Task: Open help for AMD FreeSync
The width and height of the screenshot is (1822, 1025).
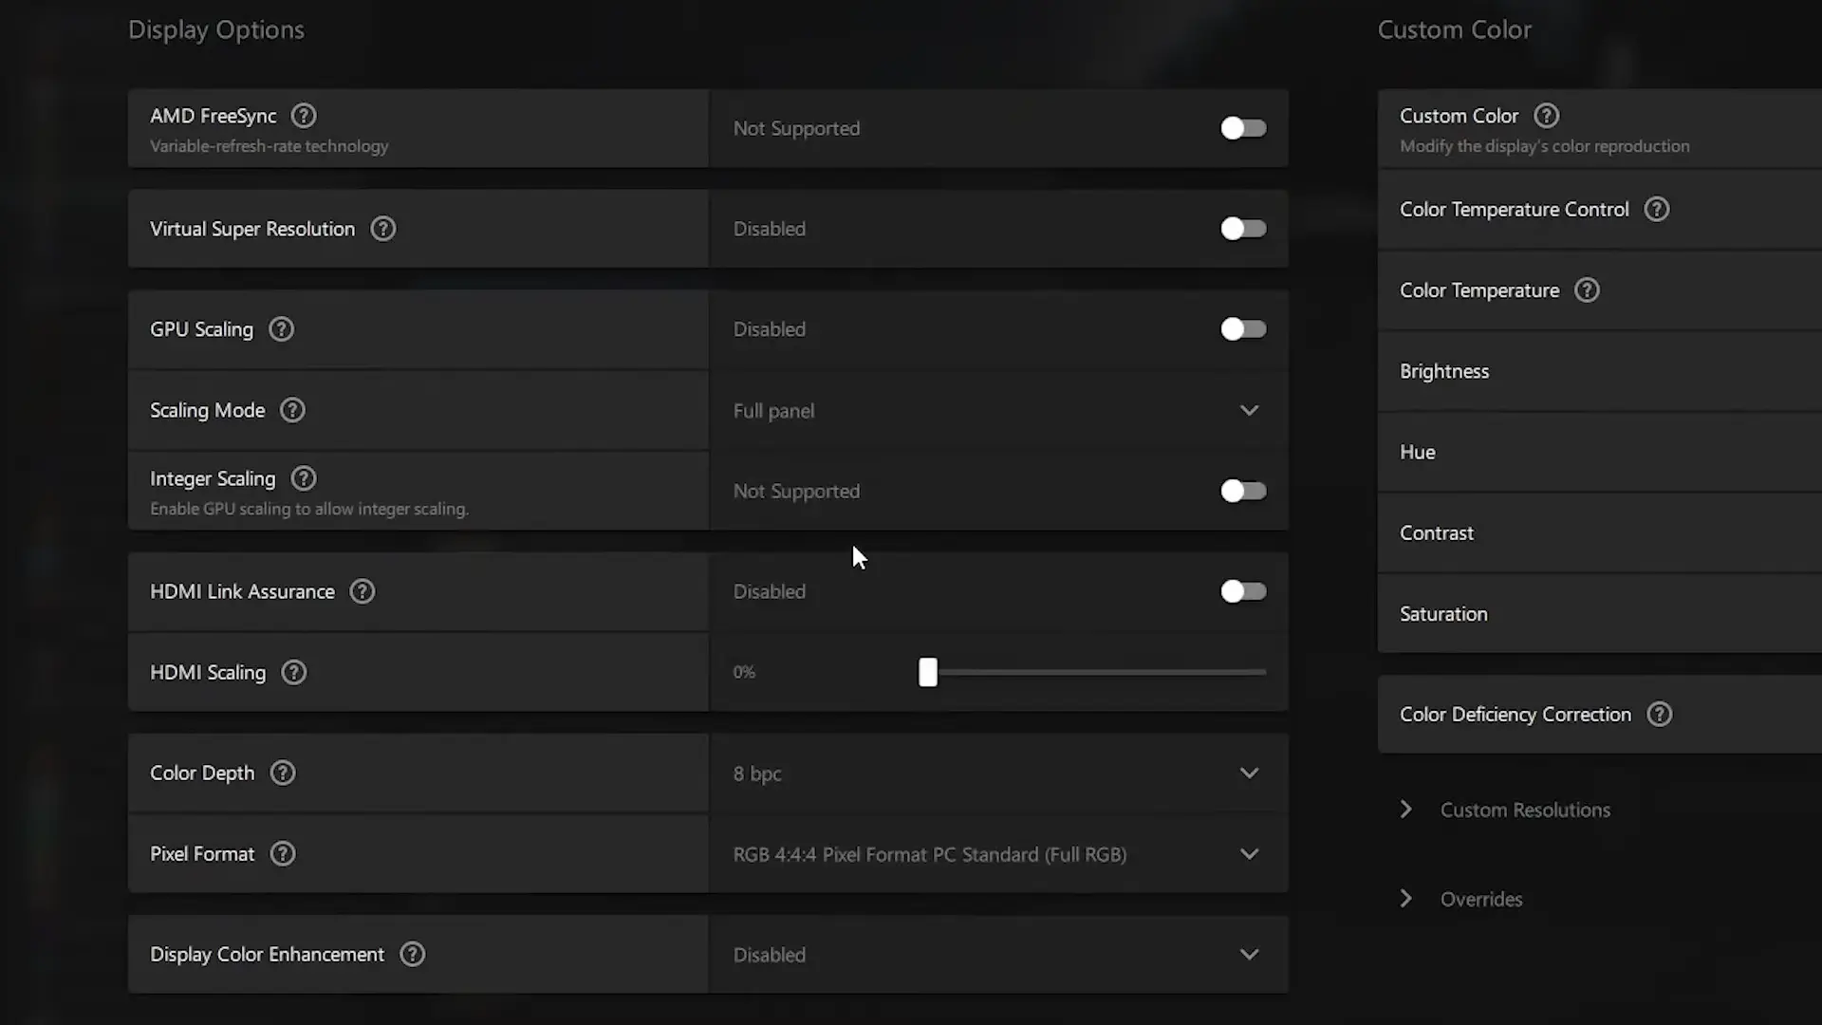Action: coord(304,116)
